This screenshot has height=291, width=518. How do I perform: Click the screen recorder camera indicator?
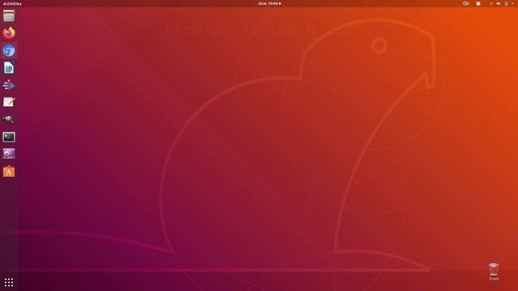point(466,3)
